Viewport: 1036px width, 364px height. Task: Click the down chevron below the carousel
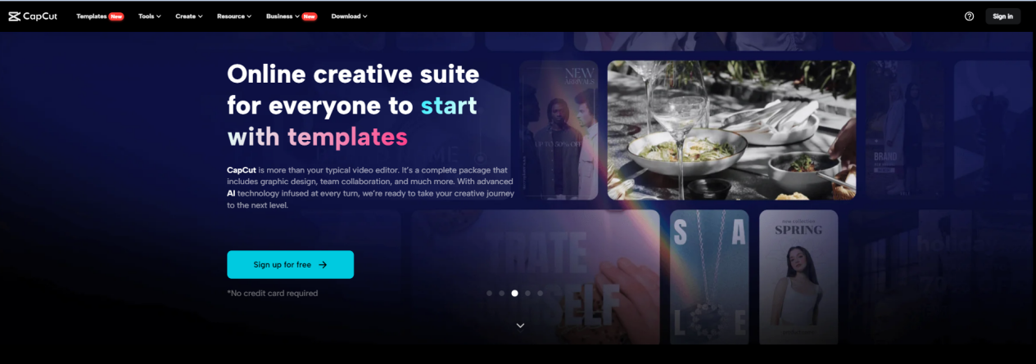pyautogui.click(x=520, y=326)
